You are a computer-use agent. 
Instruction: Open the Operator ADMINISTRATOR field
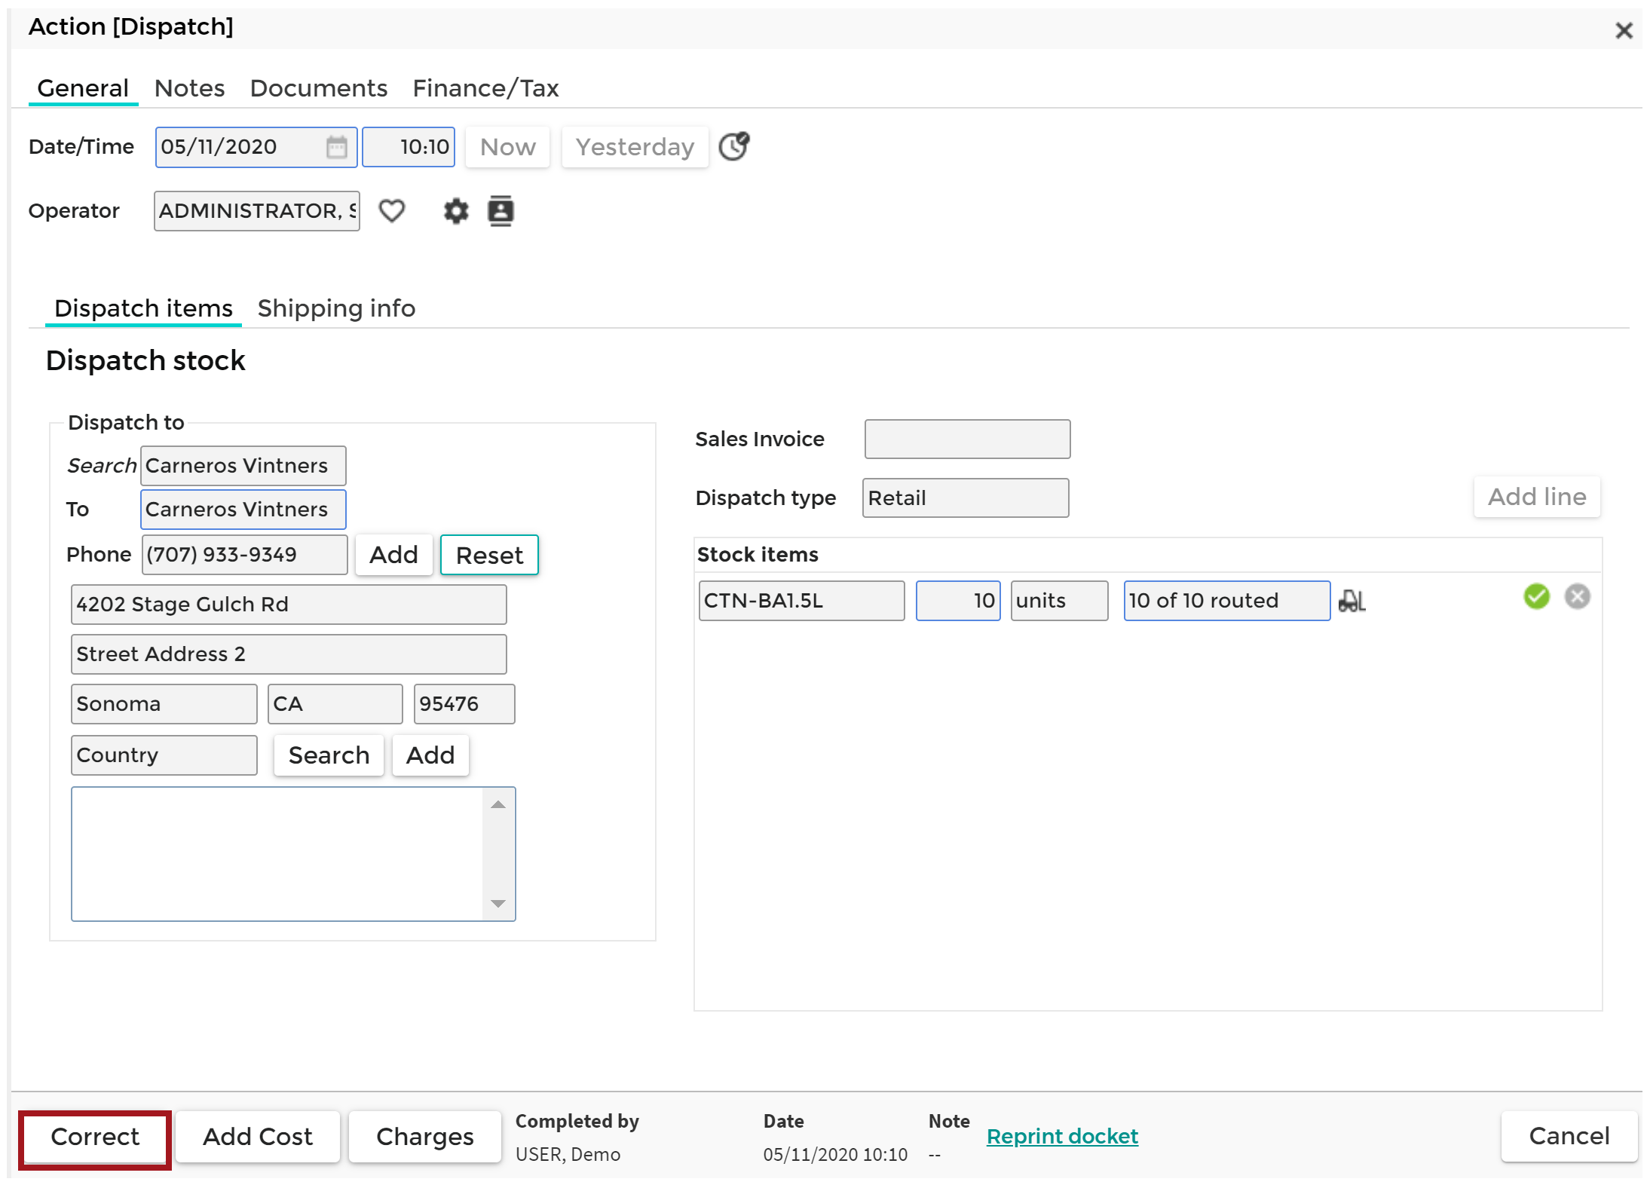click(257, 211)
